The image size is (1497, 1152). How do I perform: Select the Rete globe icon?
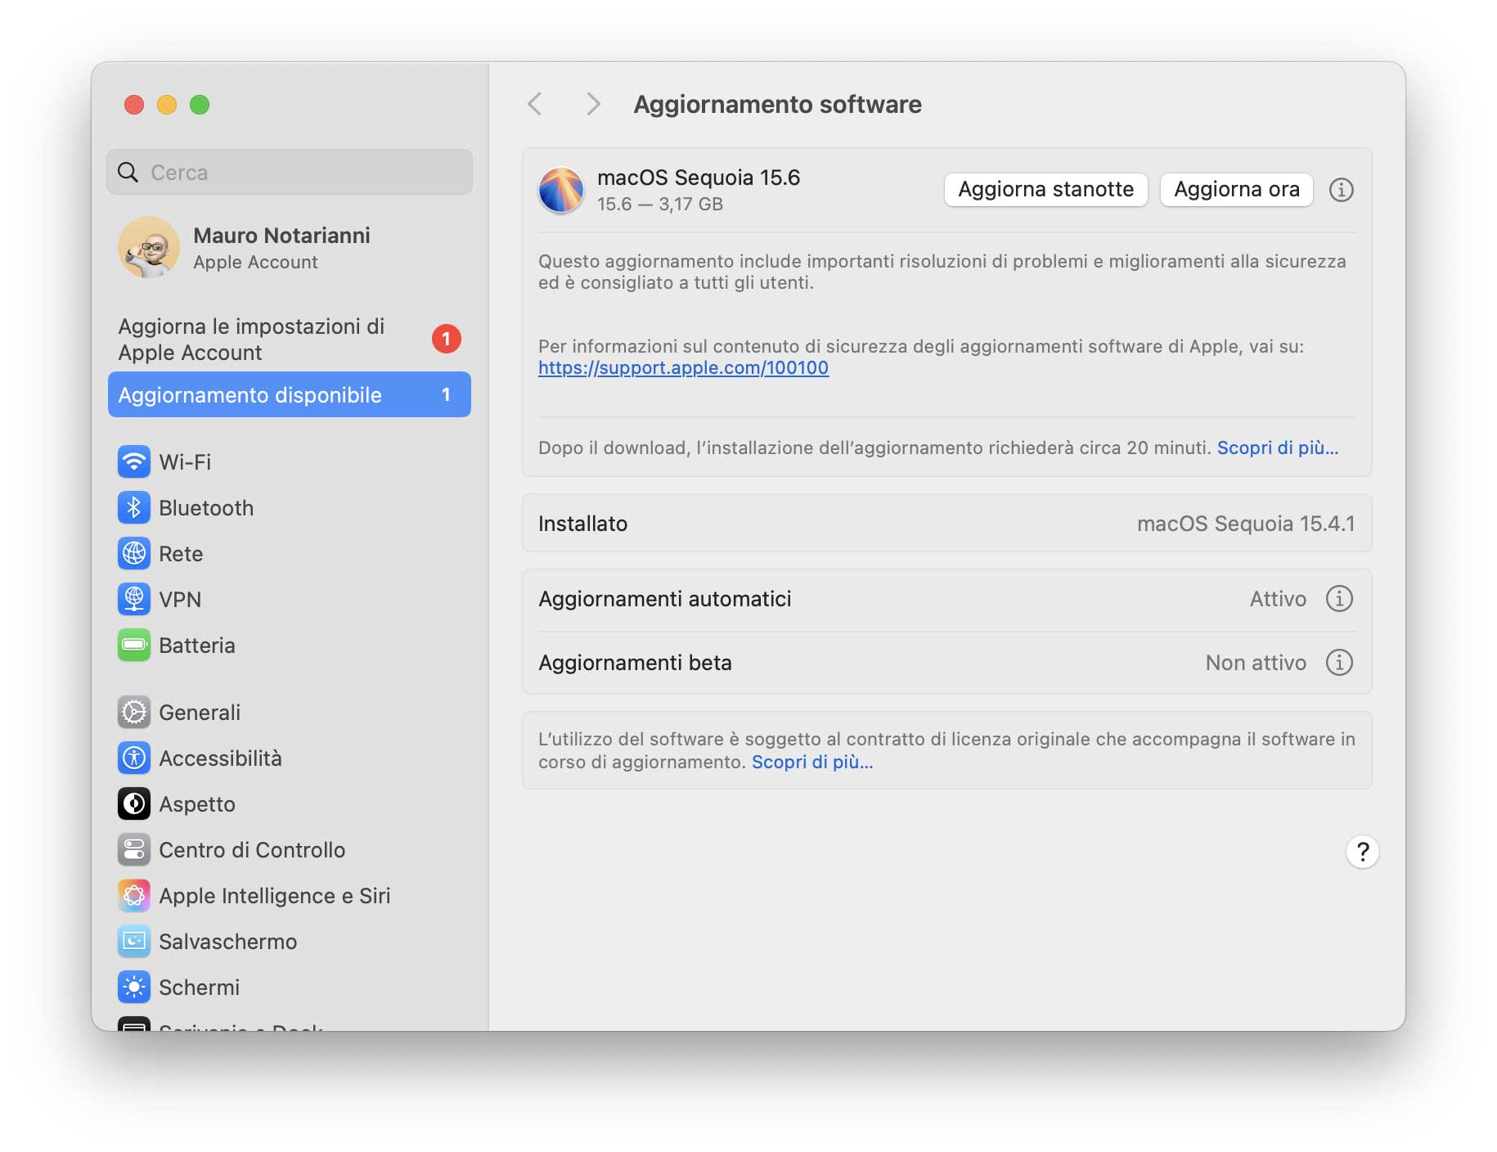click(134, 554)
